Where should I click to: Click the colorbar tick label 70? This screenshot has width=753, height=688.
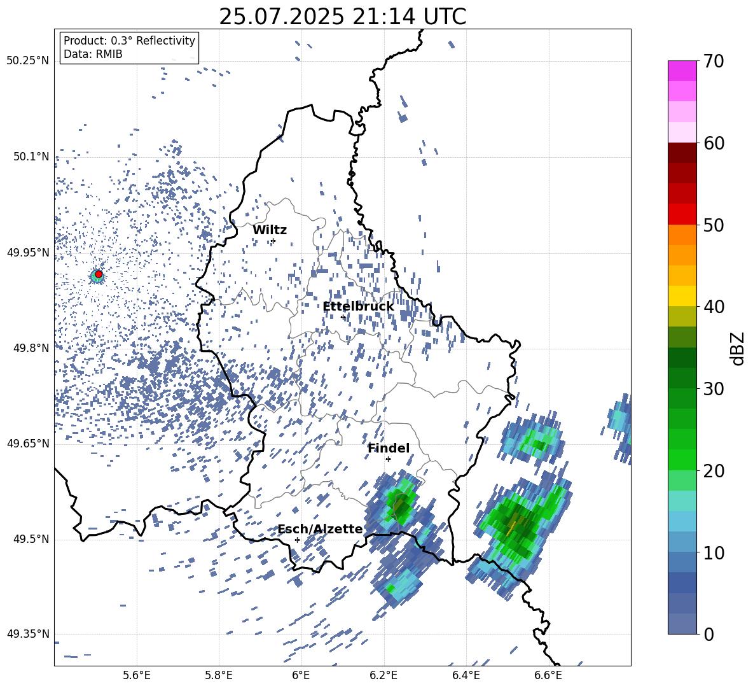[x=714, y=62]
